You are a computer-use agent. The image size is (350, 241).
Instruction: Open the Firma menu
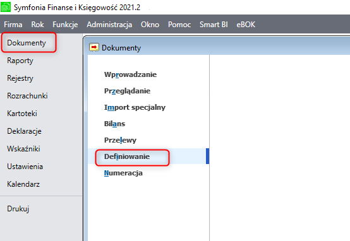click(x=13, y=25)
